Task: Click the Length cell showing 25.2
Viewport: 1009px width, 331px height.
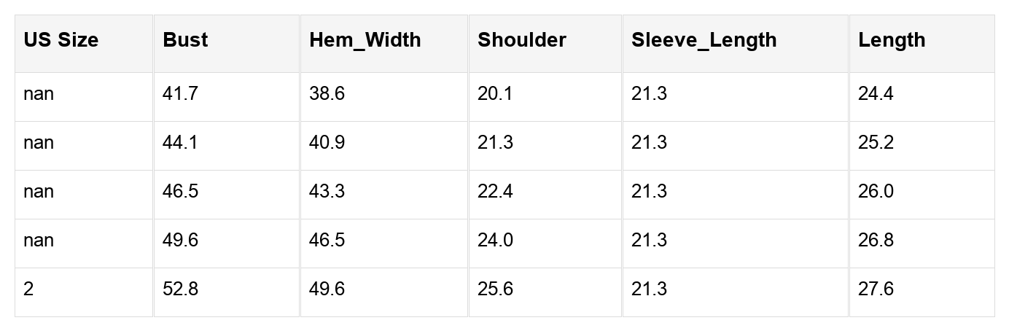Action: click(876, 143)
